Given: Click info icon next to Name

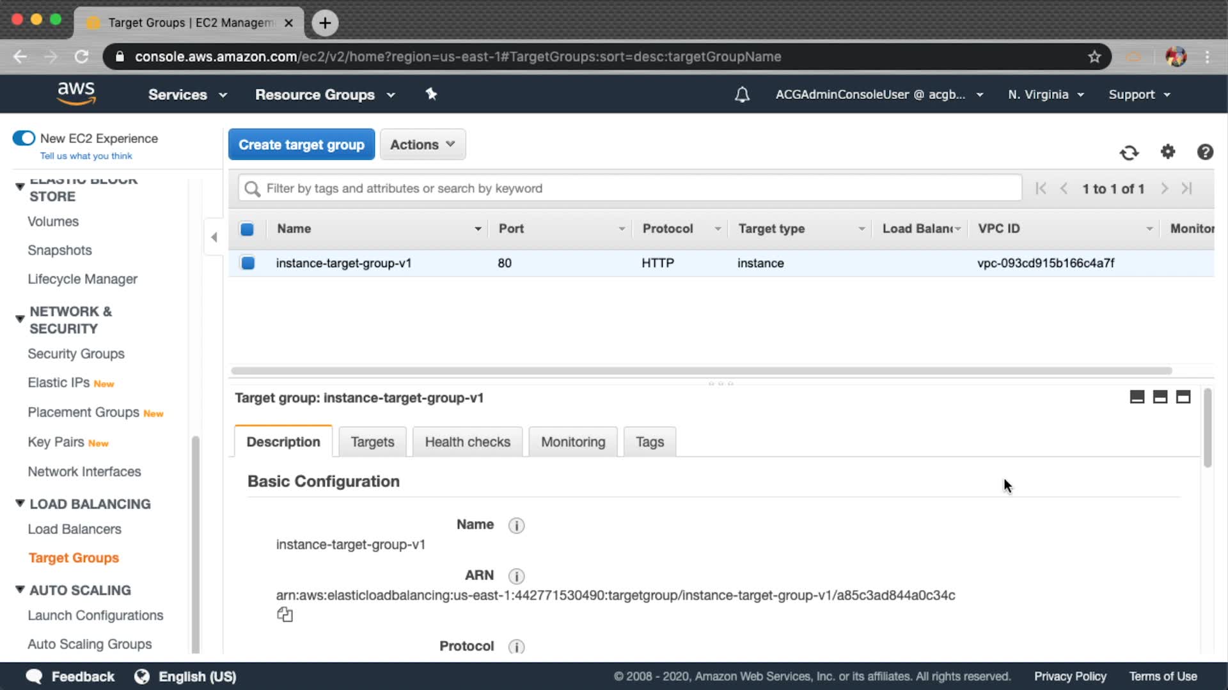Looking at the screenshot, I should point(516,525).
